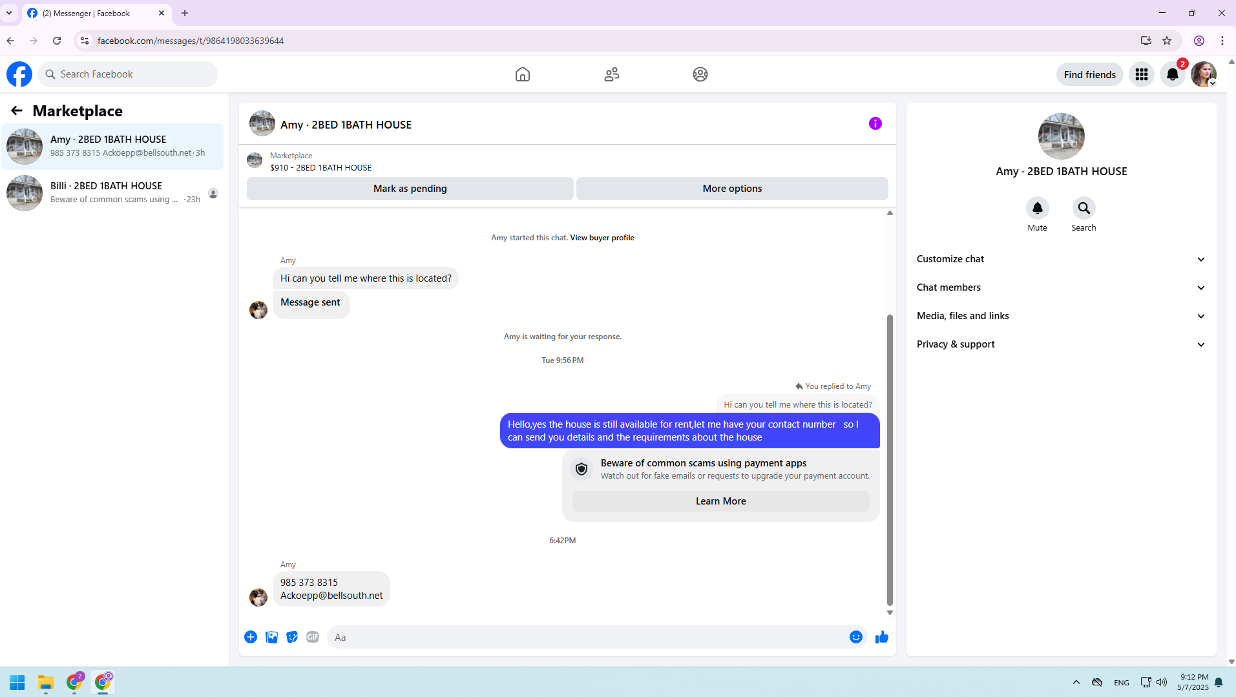Expand Privacy & support section
The image size is (1236, 697).
pos(1061,344)
